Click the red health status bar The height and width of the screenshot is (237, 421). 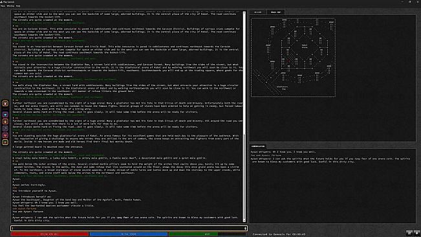[49, 234]
